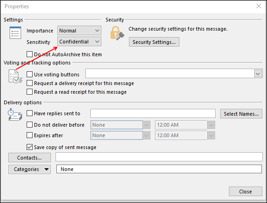Click the Have replies sent to field
267x203 pixels.
(x=153, y=113)
